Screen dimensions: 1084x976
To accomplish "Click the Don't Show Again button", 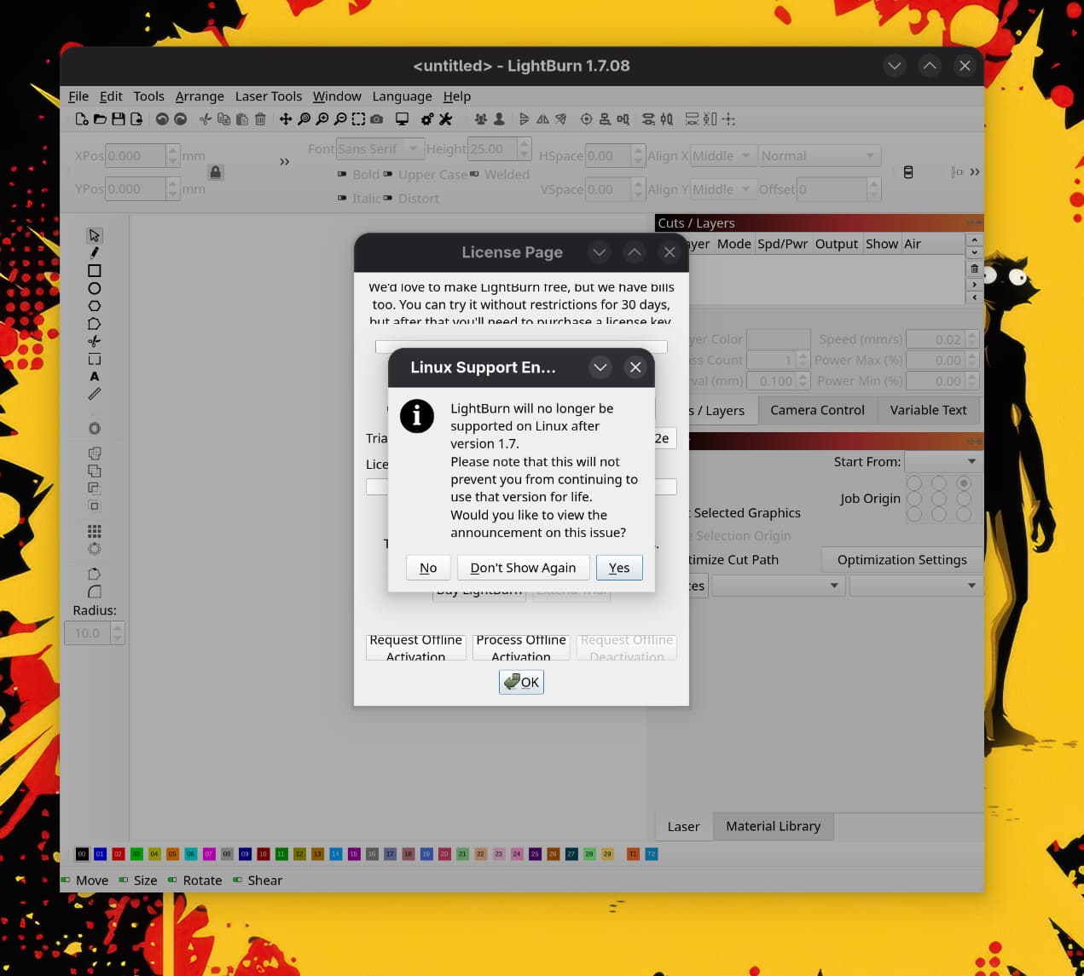I will click(523, 568).
